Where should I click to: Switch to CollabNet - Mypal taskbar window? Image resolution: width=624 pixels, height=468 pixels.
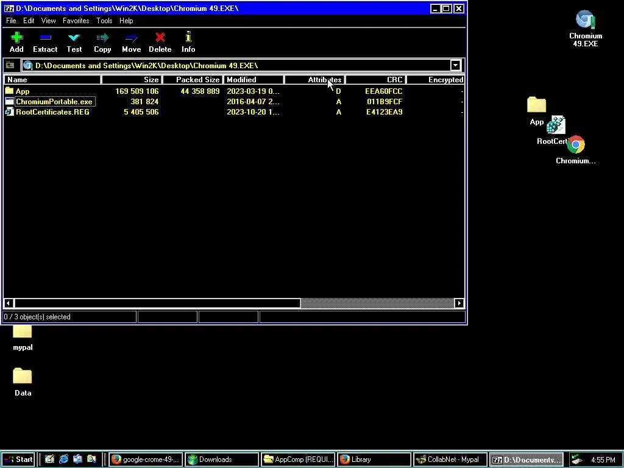tap(450, 459)
